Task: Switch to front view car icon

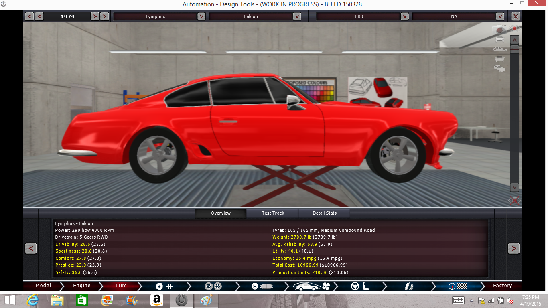Action: (x=499, y=39)
